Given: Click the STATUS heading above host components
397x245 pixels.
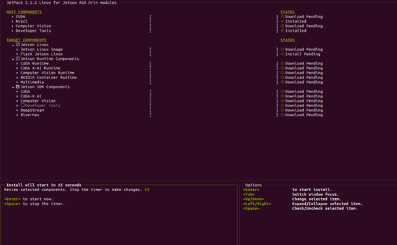Looking at the screenshot, I should [288, 12].
